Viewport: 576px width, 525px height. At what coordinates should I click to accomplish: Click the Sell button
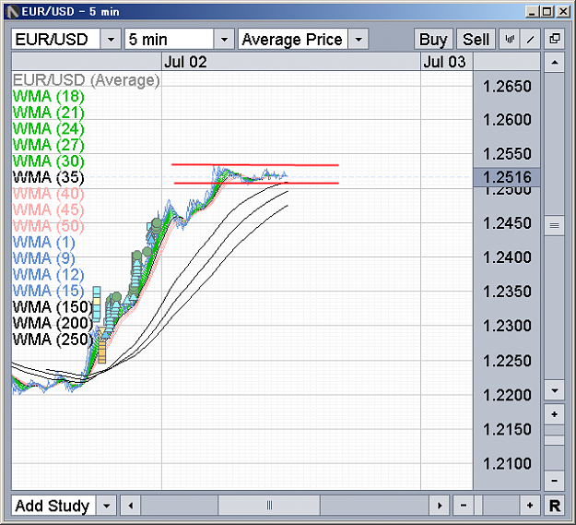click(476, 39)
